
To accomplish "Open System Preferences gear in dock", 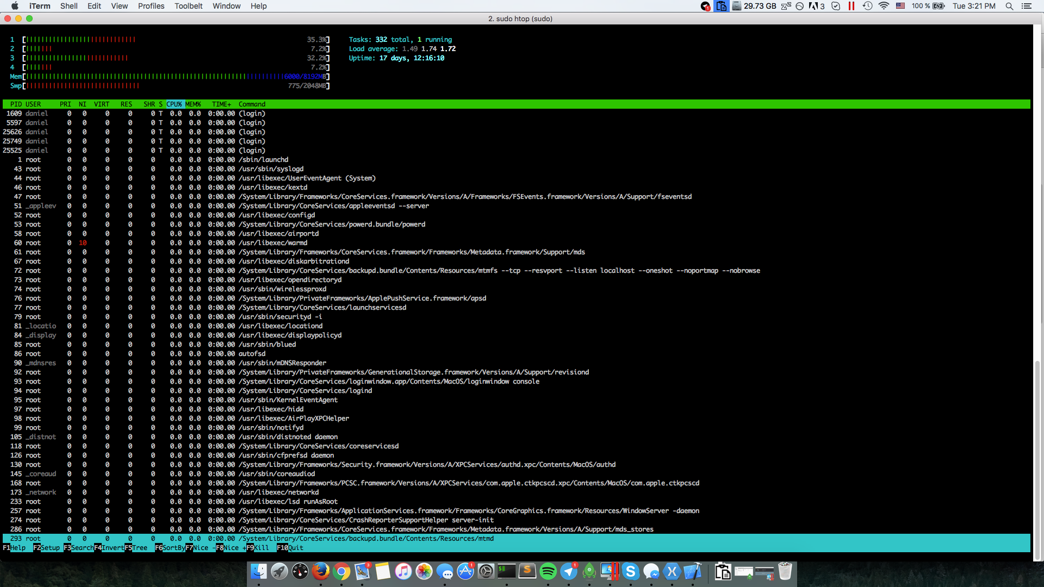I will pyautogui.click(x=486, y=571).
